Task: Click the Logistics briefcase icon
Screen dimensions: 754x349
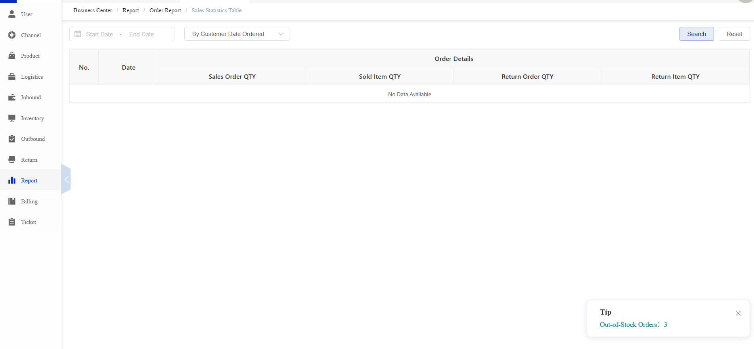Action: (x=12, y=77)
